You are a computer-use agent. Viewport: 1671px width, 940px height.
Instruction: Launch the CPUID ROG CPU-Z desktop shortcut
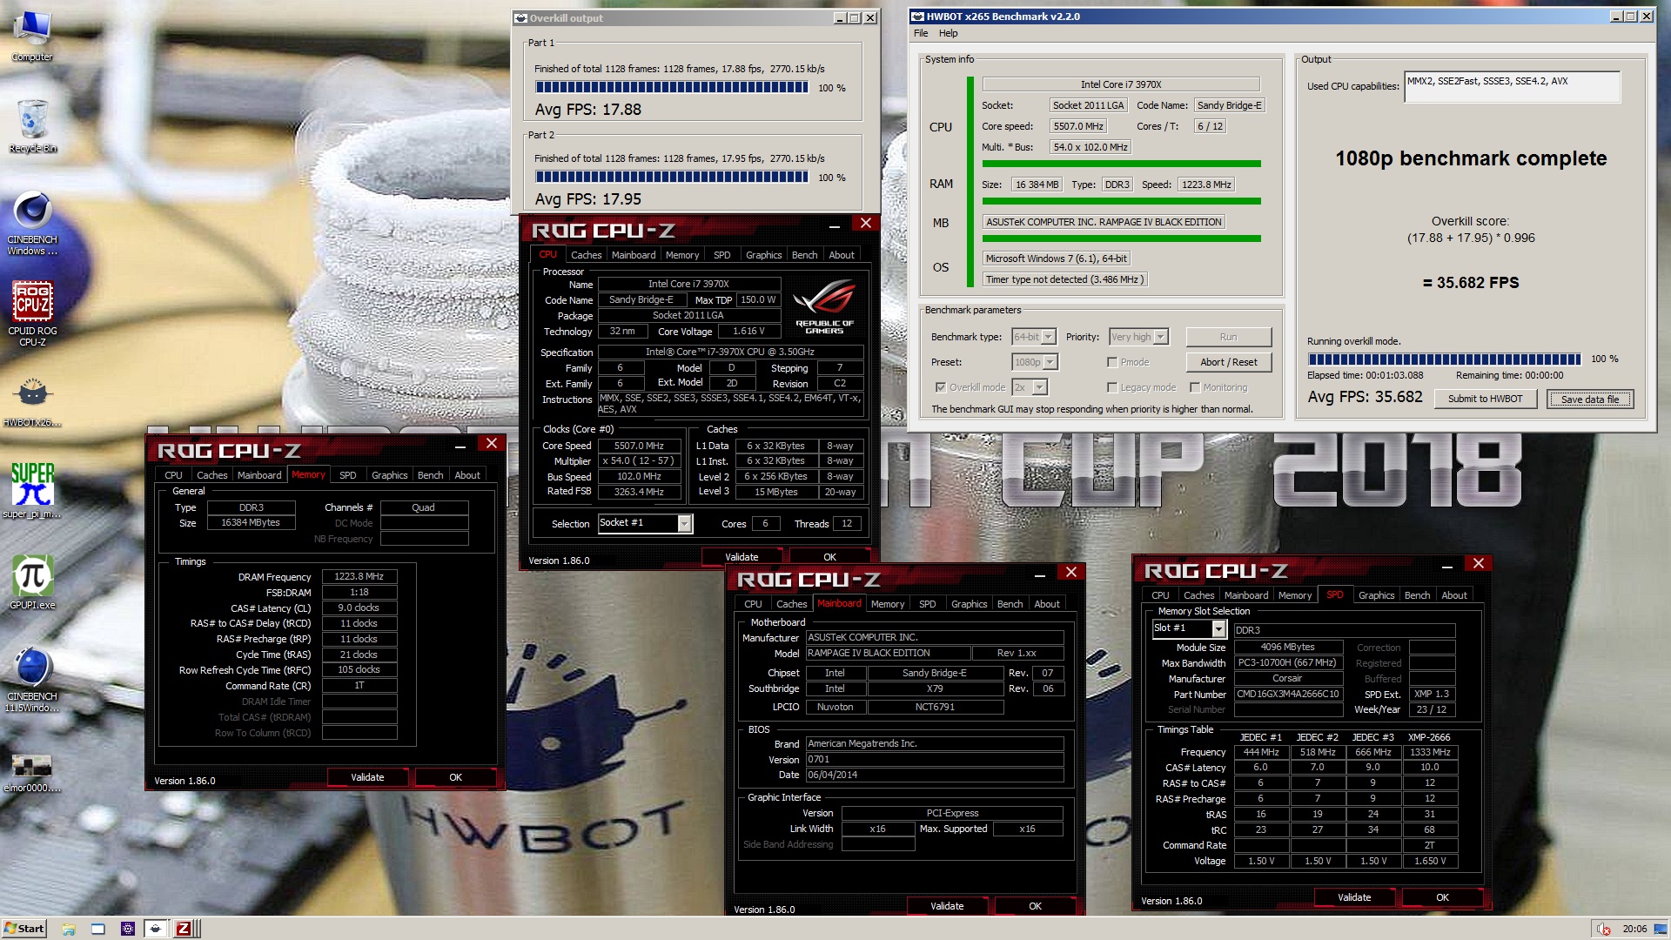32,313
